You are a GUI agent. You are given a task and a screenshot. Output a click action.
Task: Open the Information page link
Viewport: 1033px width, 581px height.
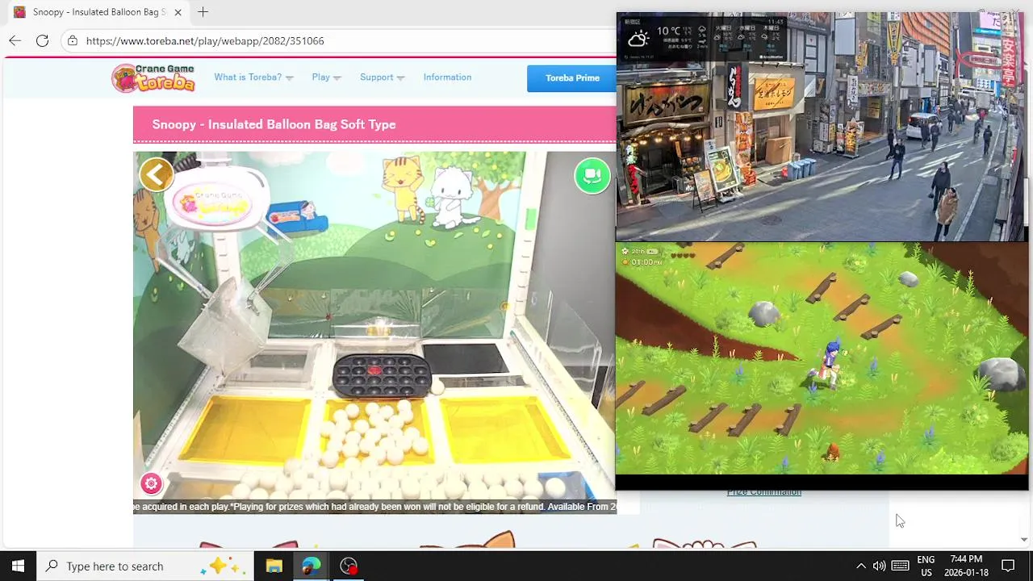(447, 77)
